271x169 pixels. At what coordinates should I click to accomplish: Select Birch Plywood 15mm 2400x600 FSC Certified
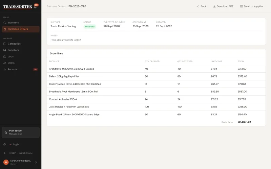tap(156, 84)
